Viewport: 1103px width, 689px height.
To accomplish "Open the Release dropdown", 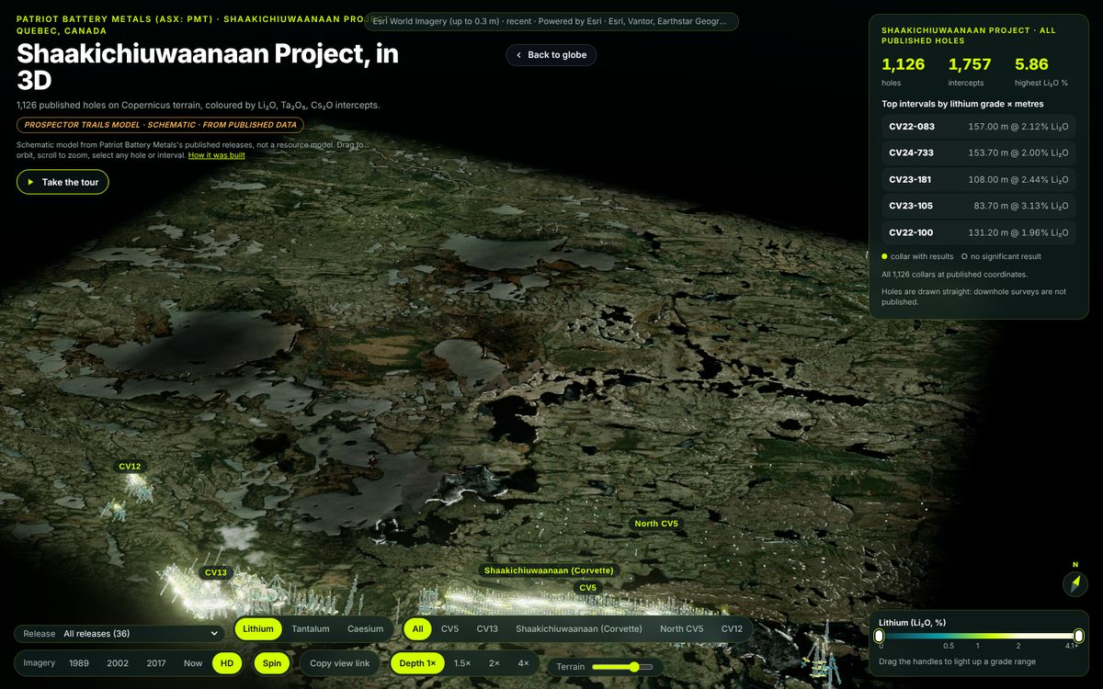I will 119,634.
